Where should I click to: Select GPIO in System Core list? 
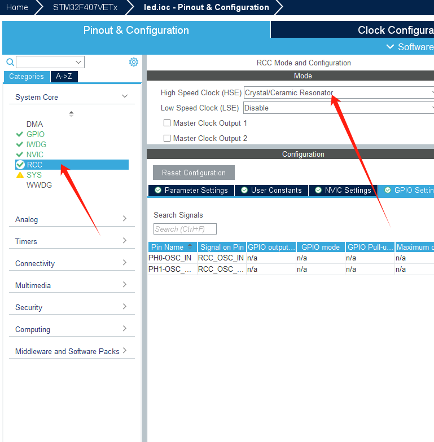35,134
